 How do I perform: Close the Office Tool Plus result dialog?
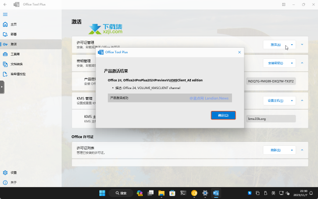[239, 52]
